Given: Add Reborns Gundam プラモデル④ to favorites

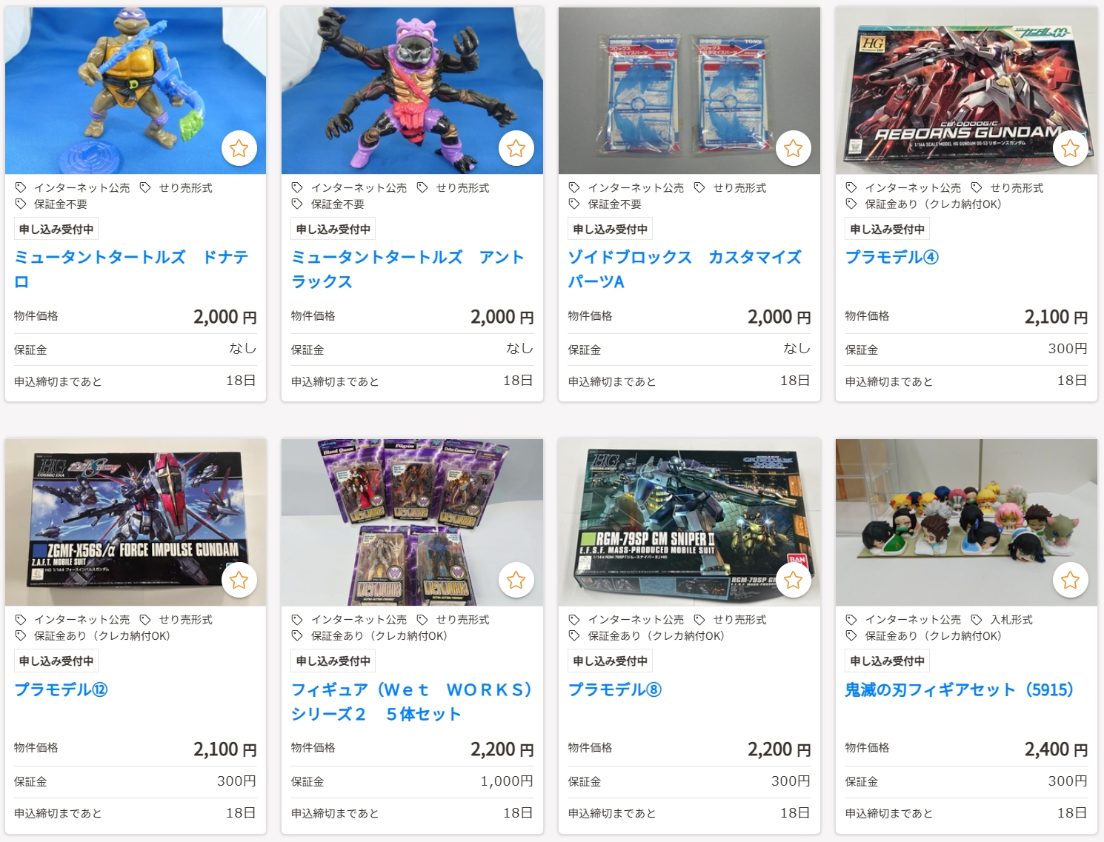Looking at the screenshot, I should (1071, 148).
